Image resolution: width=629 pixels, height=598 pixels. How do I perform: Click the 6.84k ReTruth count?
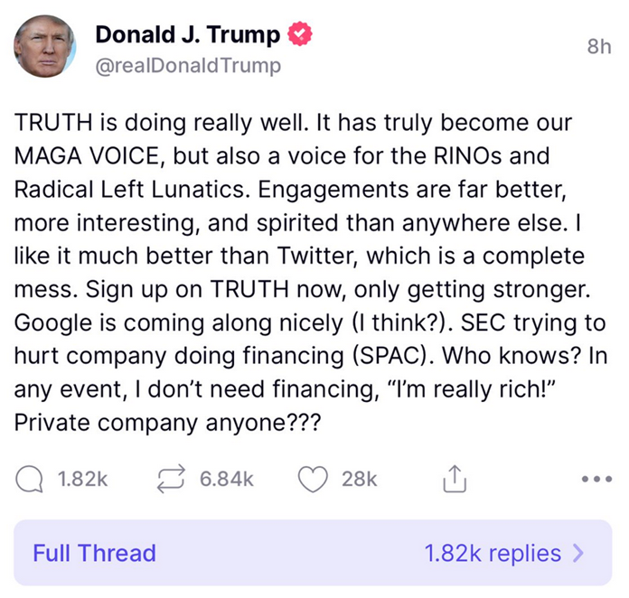click(x=226, y=480)
